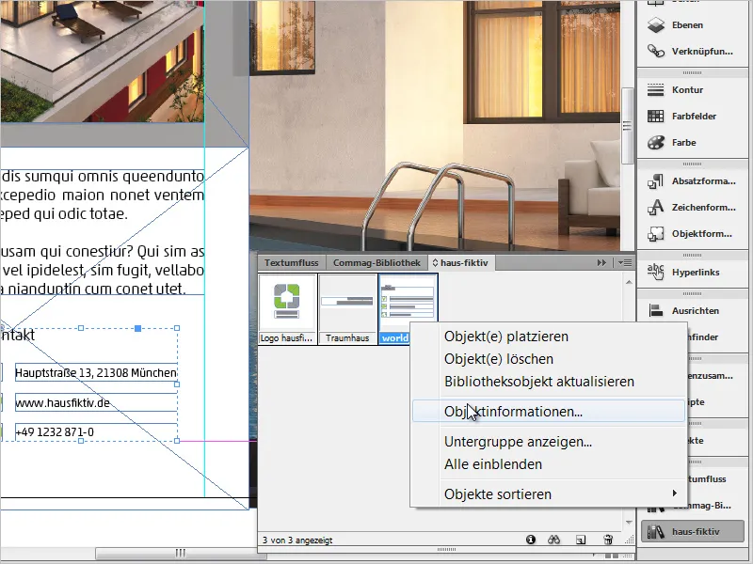This screenshot has width=753, height=564.
Task: Click new library item icon
Action: click(581, 540)
